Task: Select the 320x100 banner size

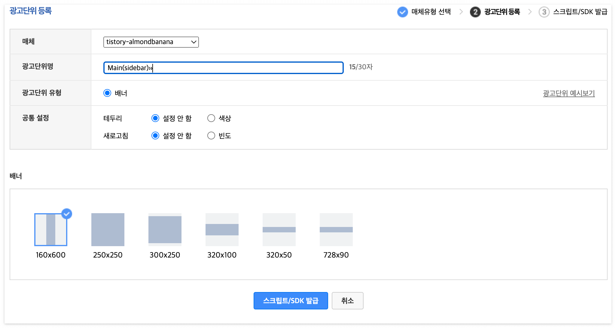Action: click(x=222, y=230)
